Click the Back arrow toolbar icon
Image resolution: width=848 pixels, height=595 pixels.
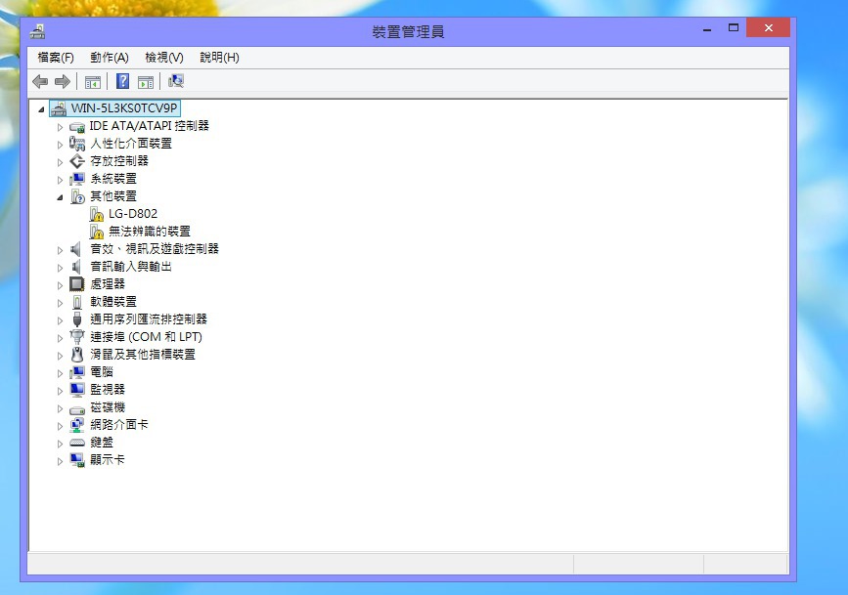pos(40,82)
